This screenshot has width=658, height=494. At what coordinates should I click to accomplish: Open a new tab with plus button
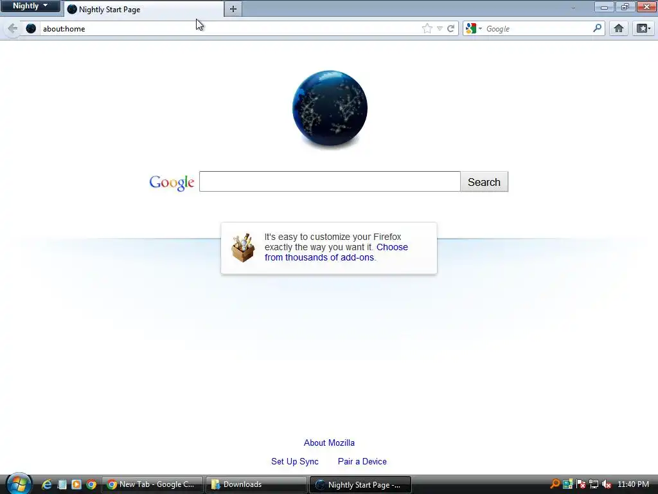[233, 9]
